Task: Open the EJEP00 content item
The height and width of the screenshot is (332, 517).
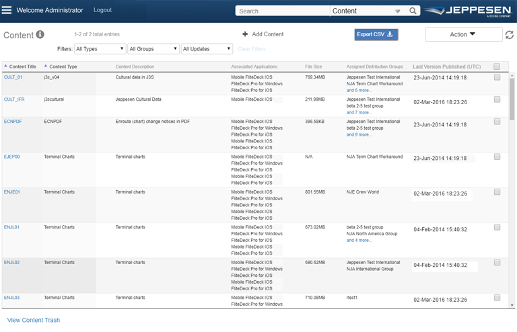Action: [12, 157]
